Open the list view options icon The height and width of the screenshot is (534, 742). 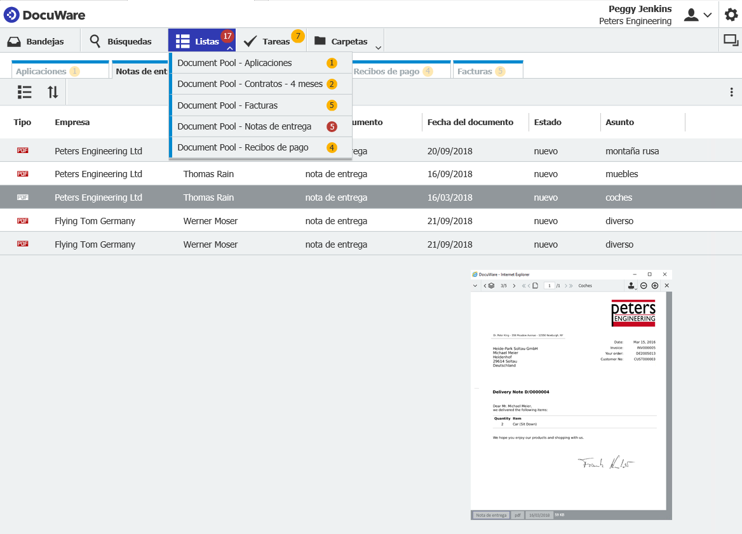coord(25,92)
